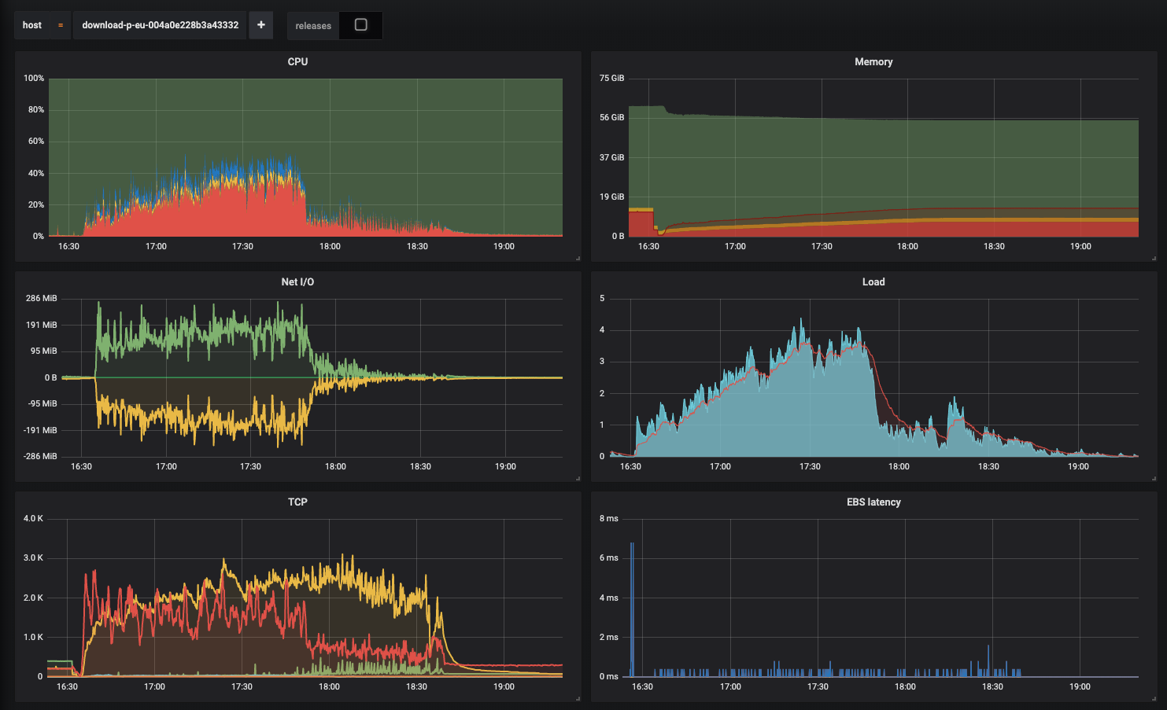
Task: Click the 17:30 time label under EBS latency chart
Action: (x=818, y=686)
